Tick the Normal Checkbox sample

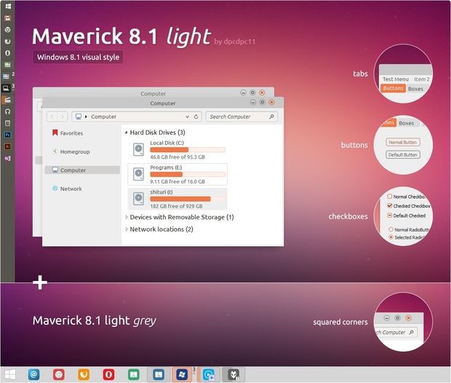pos(390,197)
